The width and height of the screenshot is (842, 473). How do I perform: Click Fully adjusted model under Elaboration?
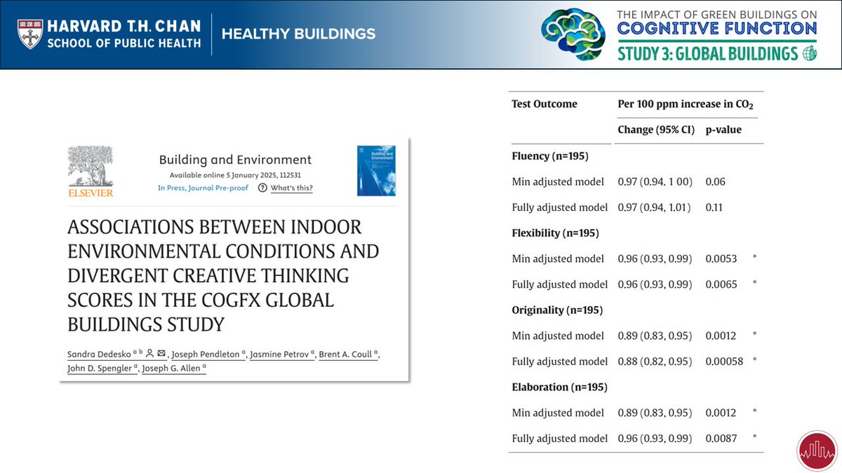(x=560, y=439)
